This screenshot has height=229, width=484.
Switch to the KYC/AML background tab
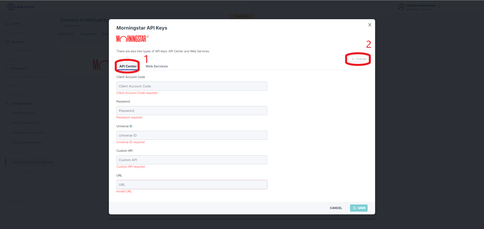click(67, 34)
